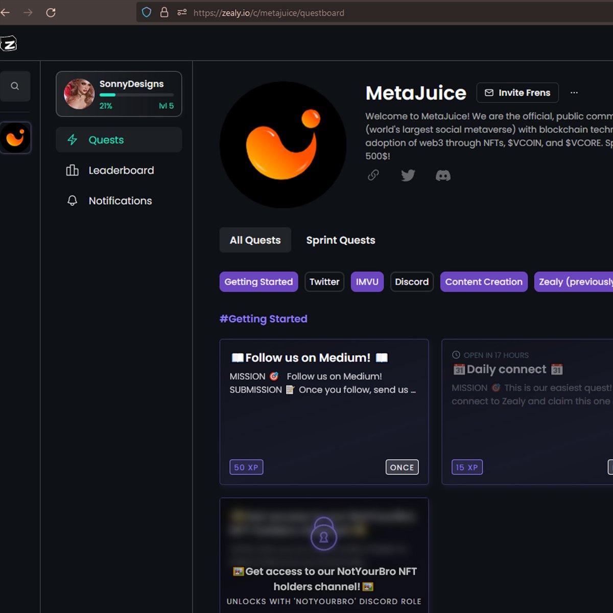Click the 15 XP badge

click(467, 467)
